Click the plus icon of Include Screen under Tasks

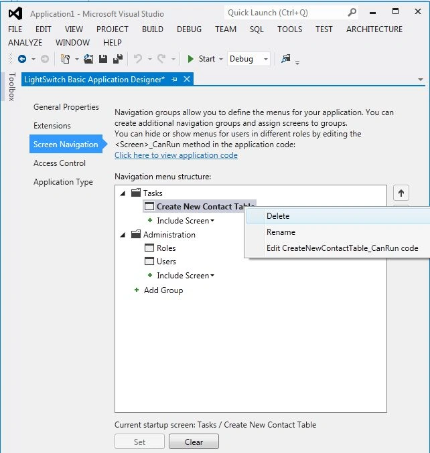click(x=150, y=220)
